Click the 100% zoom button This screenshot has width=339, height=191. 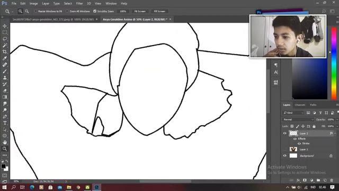123,11
